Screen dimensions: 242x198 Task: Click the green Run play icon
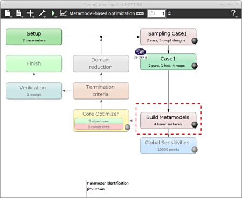(53, 13)
